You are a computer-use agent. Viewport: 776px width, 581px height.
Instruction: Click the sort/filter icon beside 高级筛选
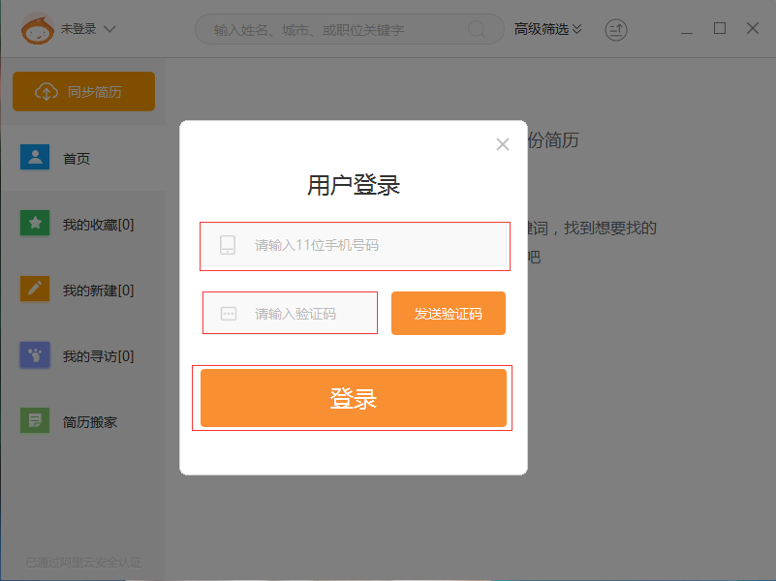coord(616,29)
